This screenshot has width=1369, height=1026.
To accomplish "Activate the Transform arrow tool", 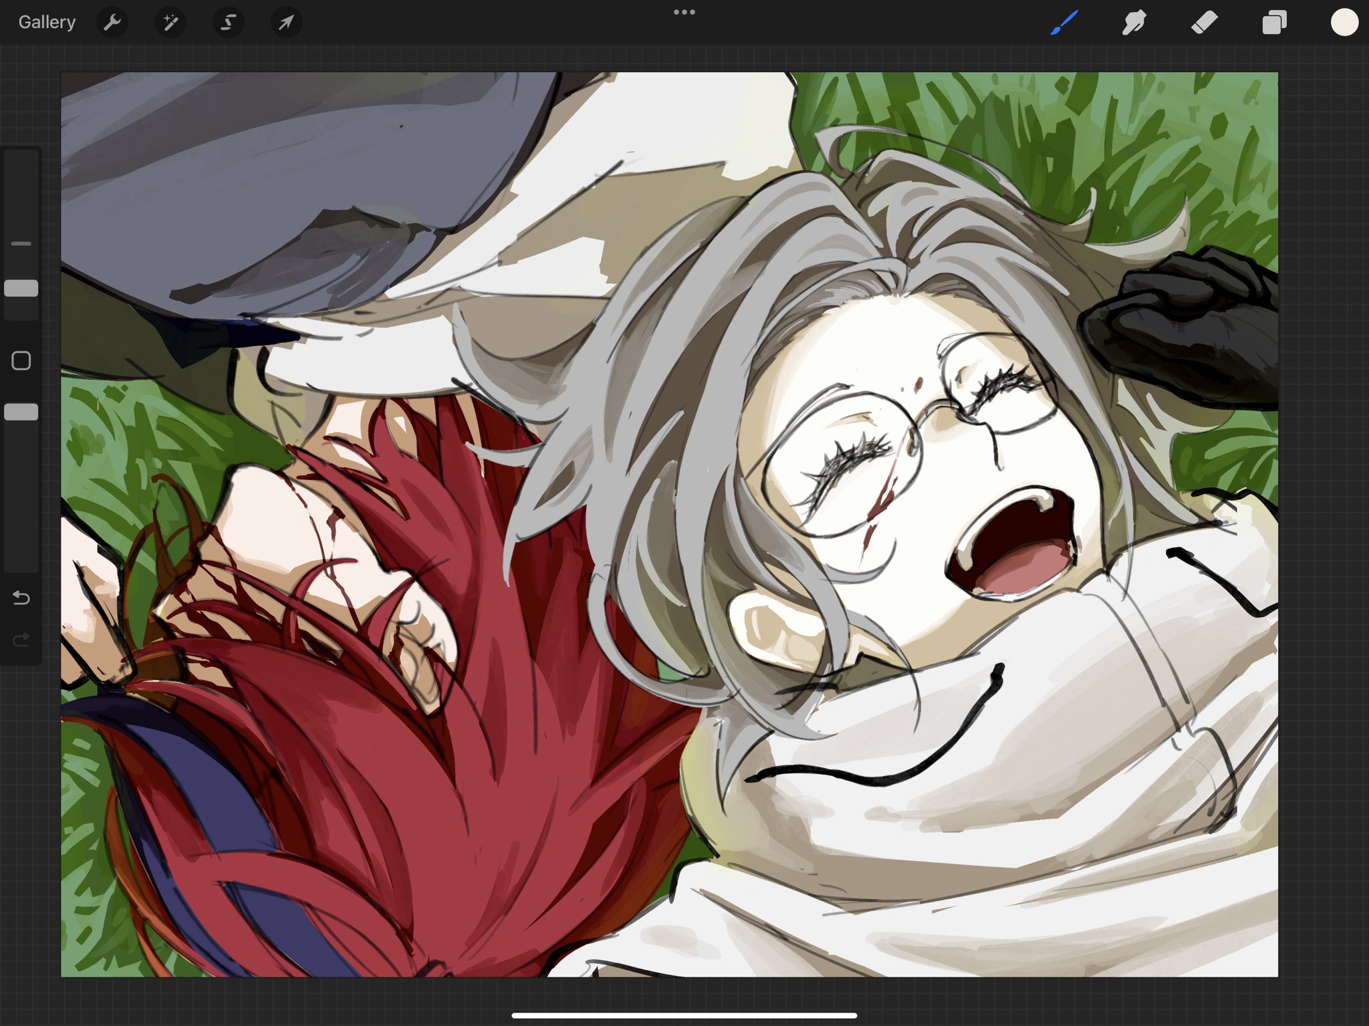I will pyautogui.click(x=286, y=23).
